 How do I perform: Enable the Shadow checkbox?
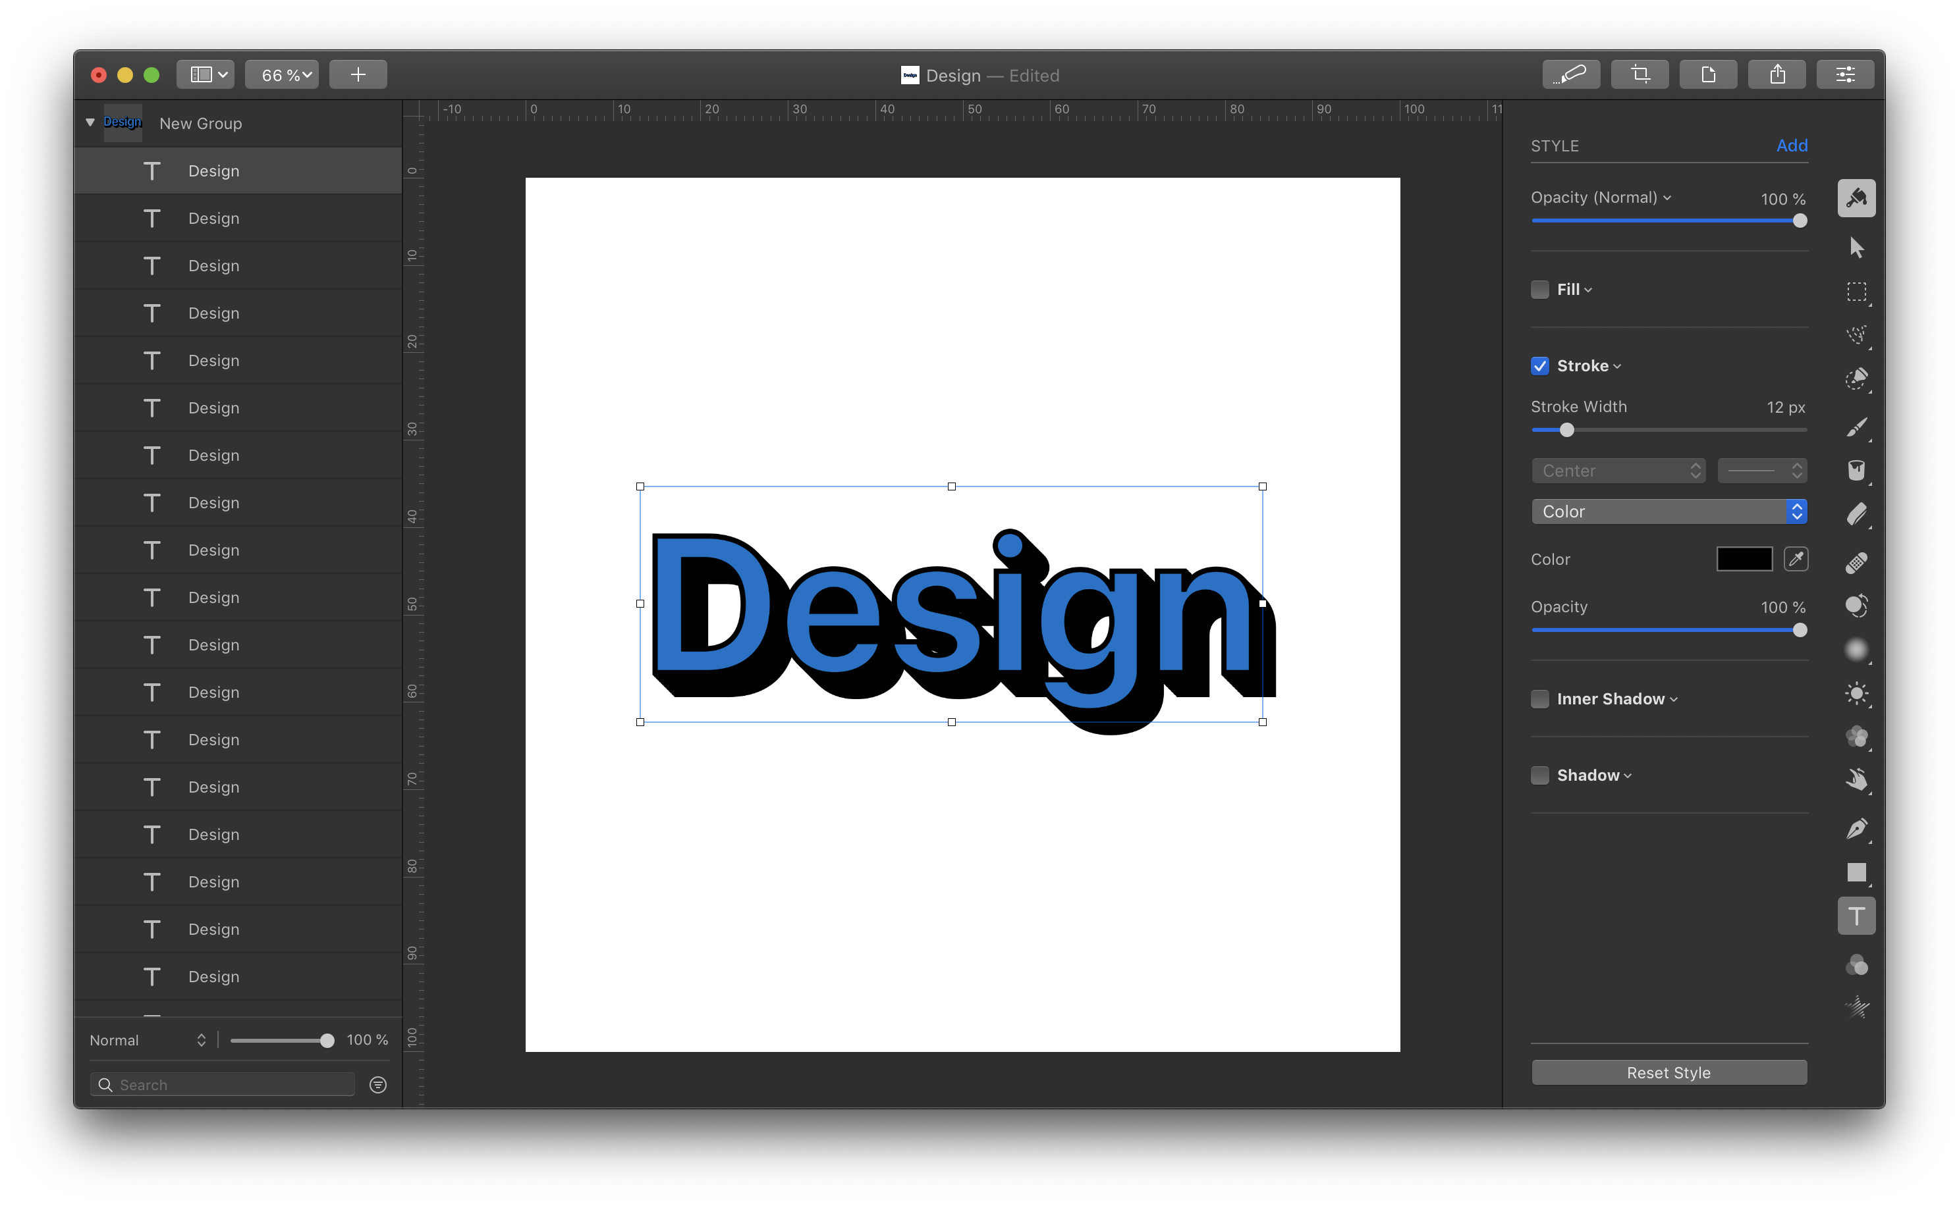pyautogui.click(x=1539, y=775)
